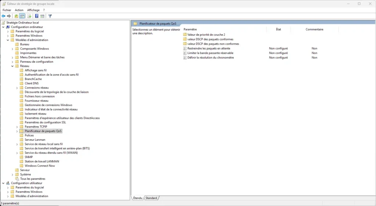This screenshot has height=206, width=376.
Task: Select the BranchCache tree item
Action: coord(33,79)
